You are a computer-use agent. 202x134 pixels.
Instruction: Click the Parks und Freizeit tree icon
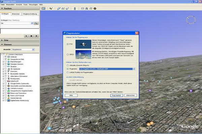[8, 96]
